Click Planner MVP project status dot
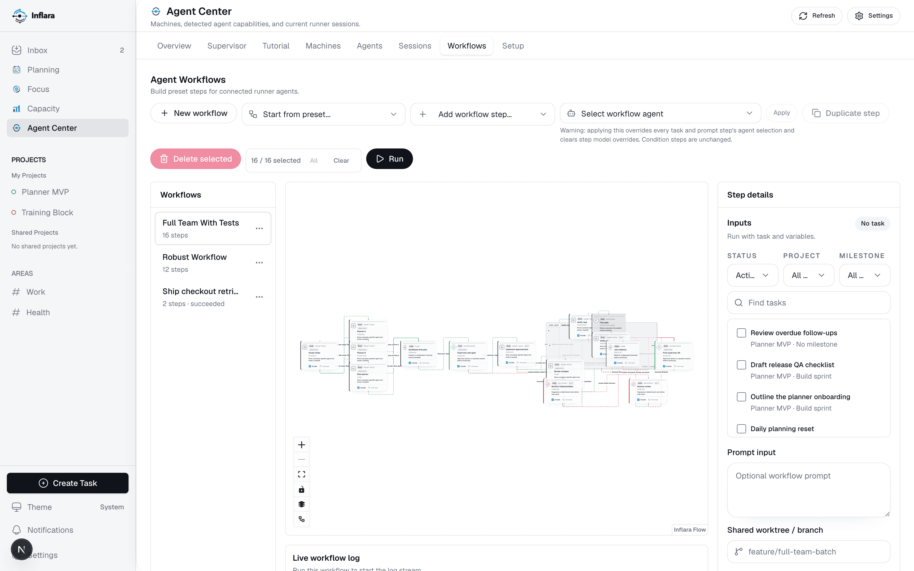The image size is (914, 571). click(14, 192)
